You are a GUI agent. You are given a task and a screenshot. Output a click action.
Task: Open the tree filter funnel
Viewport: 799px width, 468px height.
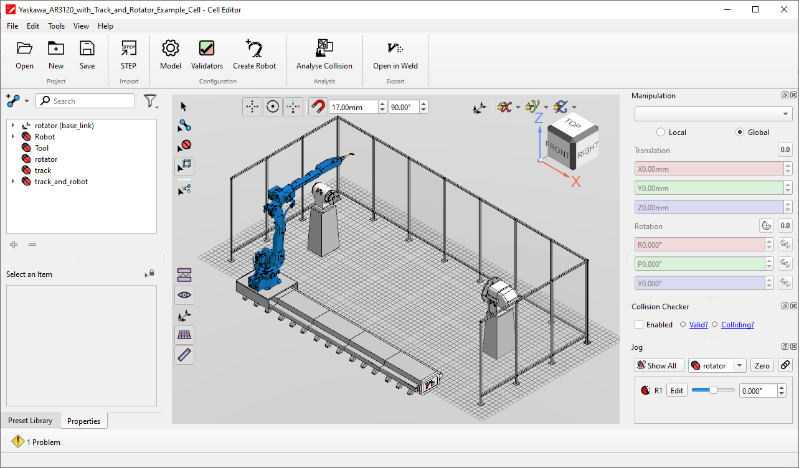point(149,101)
